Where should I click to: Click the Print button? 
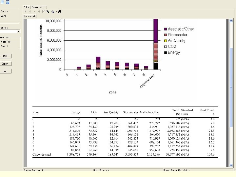click(x=5, y=71)
